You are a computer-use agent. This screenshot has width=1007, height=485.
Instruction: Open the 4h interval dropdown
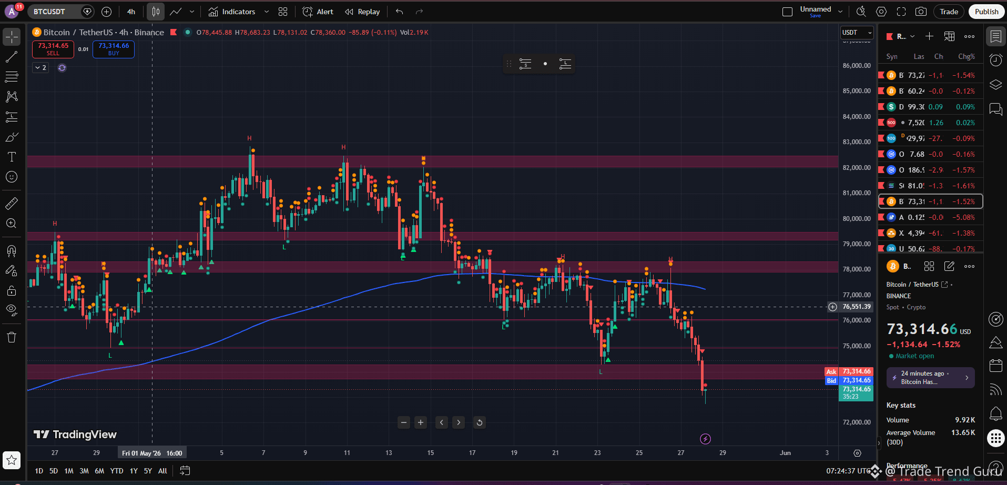coord(131,12)
